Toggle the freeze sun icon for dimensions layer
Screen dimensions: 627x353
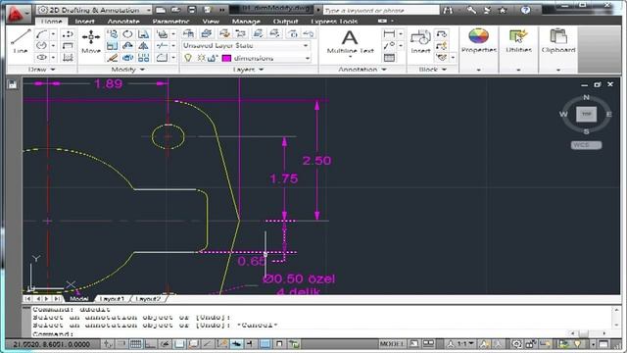[201, 58]
